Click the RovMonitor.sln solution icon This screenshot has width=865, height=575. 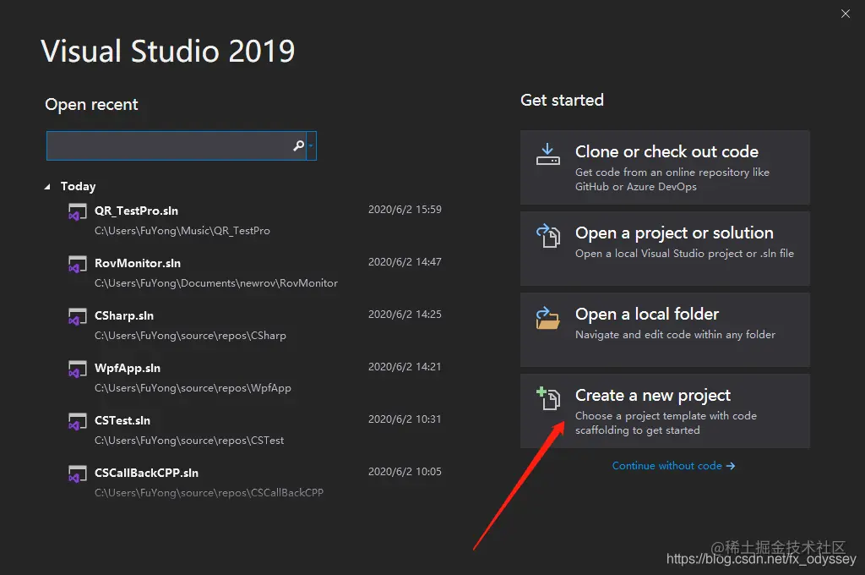pos(77,264)
